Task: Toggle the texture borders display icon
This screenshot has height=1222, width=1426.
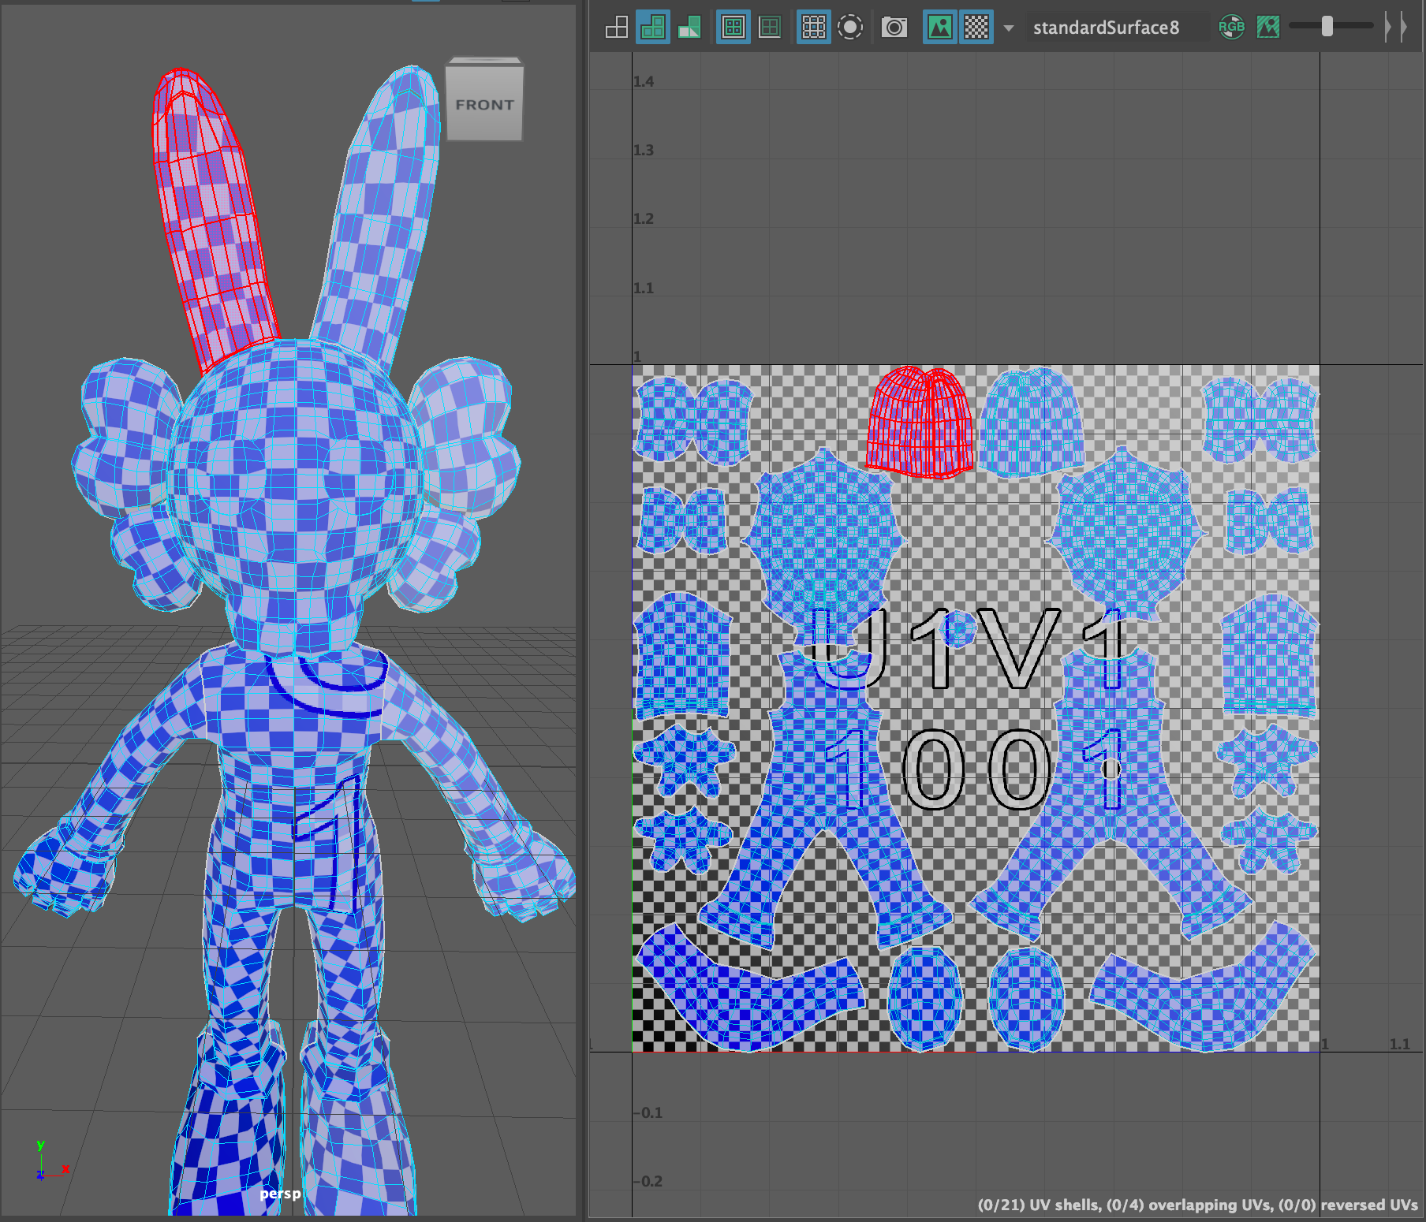Action: click(733, 28)
